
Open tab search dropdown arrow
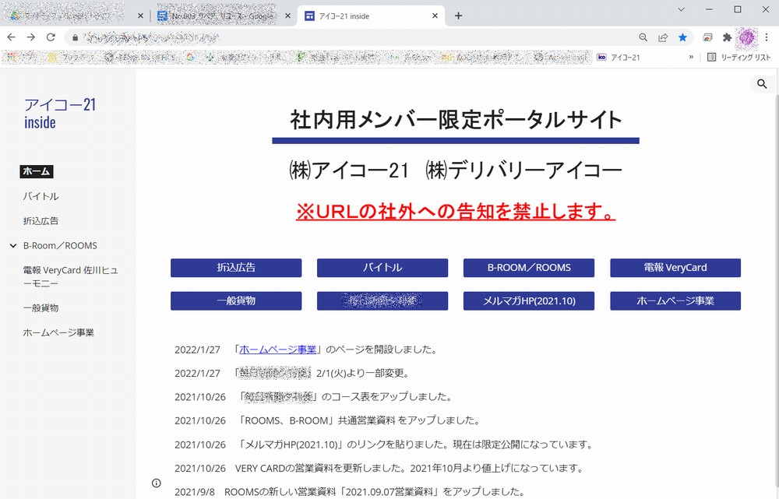681,9
